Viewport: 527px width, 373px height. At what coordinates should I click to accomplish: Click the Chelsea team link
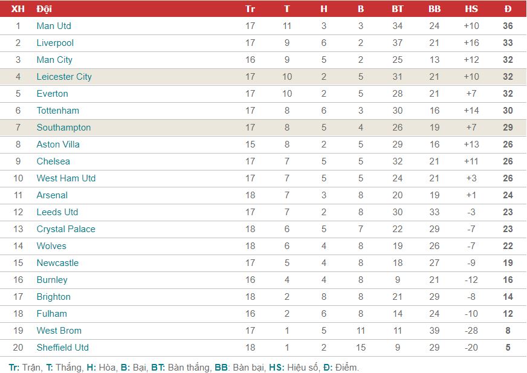(x=53, y=161)
